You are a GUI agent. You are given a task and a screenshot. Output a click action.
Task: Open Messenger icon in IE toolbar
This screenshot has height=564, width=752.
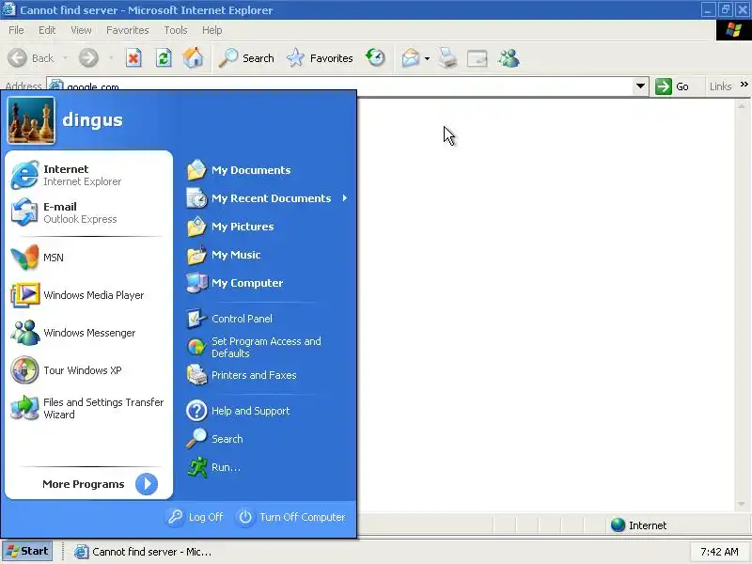tap(509, 58)
